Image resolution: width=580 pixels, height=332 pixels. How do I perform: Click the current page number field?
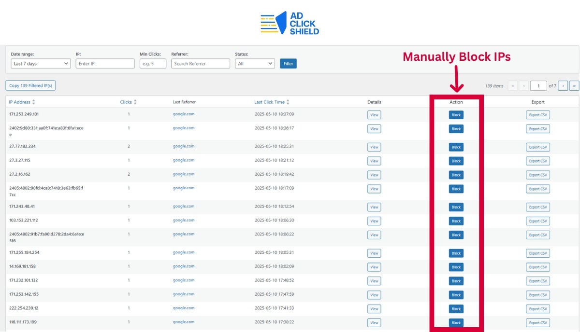coord(538,85)
